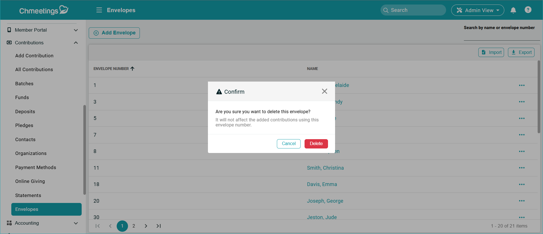
Task: Cancel the envelope deletion
Action: pos(288,144)
